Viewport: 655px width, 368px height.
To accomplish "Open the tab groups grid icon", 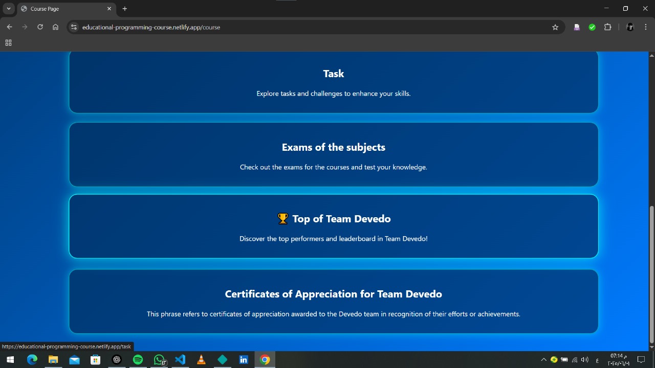I will 8,43.
